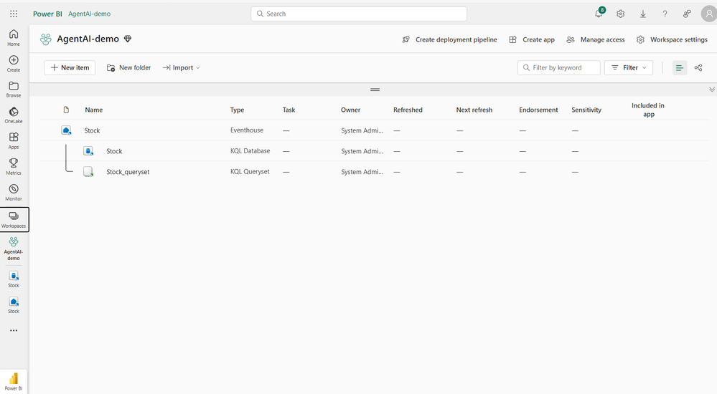
Task: Sort by the Name column header
Action: pos(94,110)
